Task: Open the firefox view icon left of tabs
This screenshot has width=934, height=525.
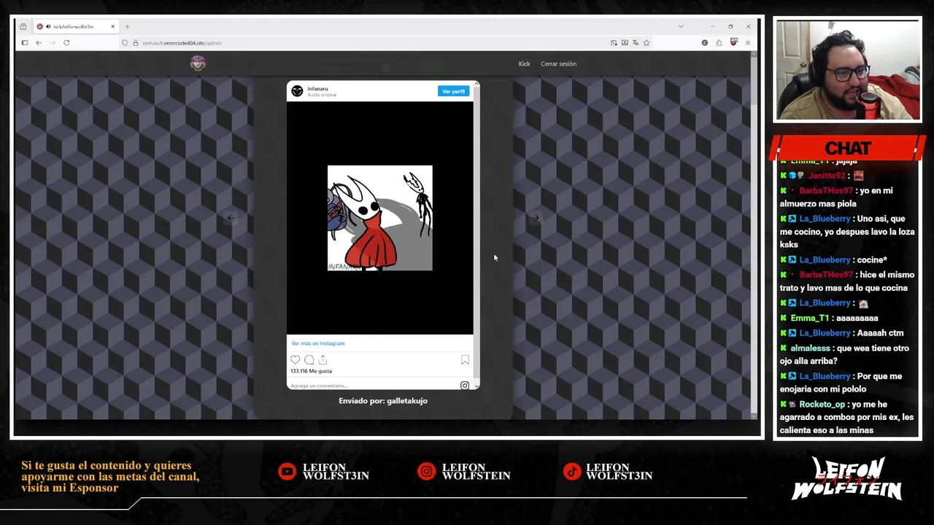Action: 23,26
